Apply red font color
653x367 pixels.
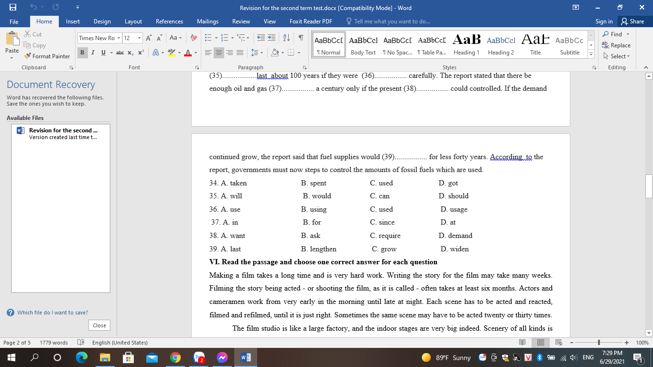point(188,53)
